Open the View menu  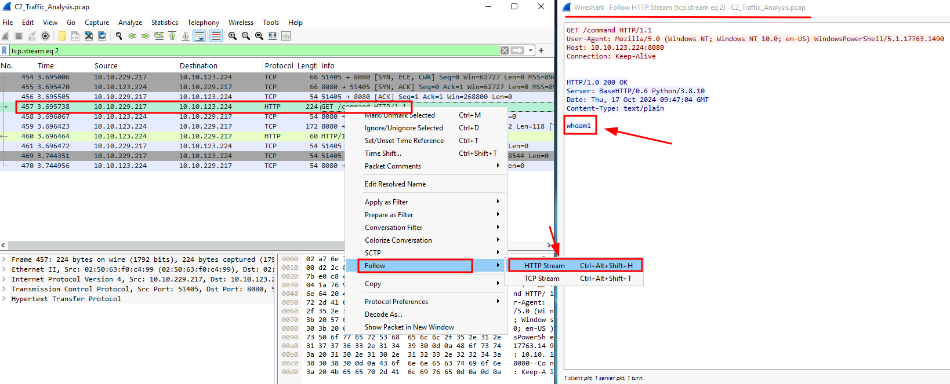[50, 22]
